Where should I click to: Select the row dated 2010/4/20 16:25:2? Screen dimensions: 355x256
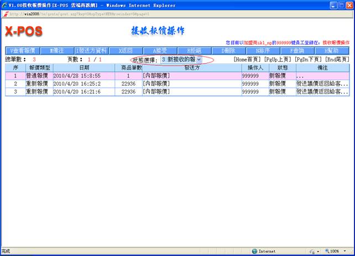77,83
